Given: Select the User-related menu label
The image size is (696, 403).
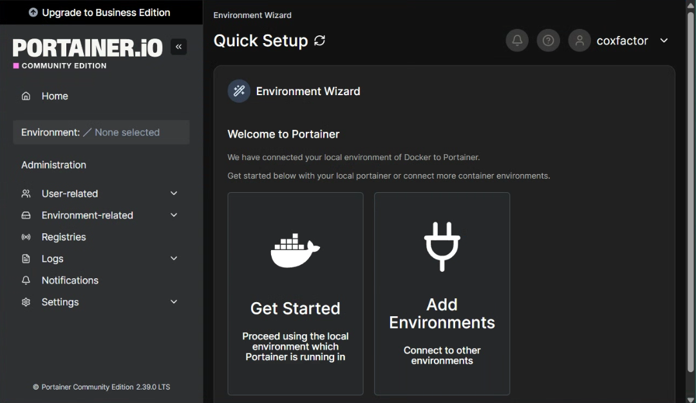Looking at the screenshot, I should pyautogui.click(x=70, y=193).
